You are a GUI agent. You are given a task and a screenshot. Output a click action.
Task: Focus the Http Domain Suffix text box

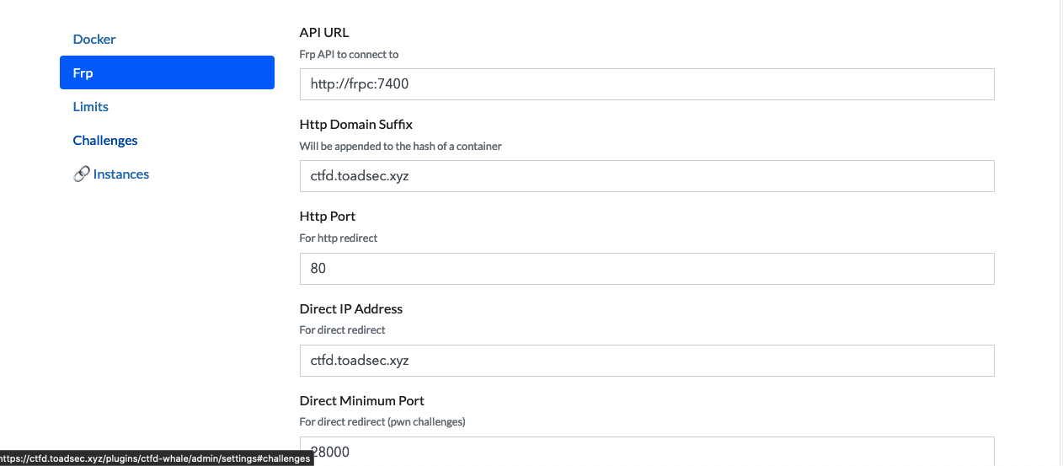click(647, 176)
